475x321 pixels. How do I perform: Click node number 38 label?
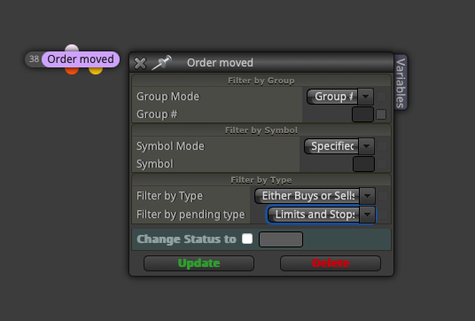coord(34,59)
